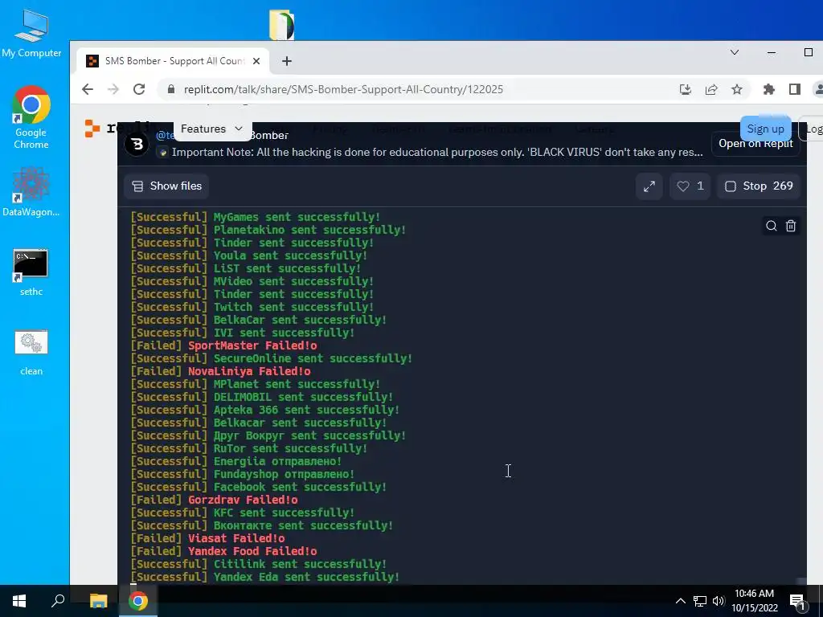
Task: Click the 'NovaLiniya Failed!o' line
Action: coord(220,371)
